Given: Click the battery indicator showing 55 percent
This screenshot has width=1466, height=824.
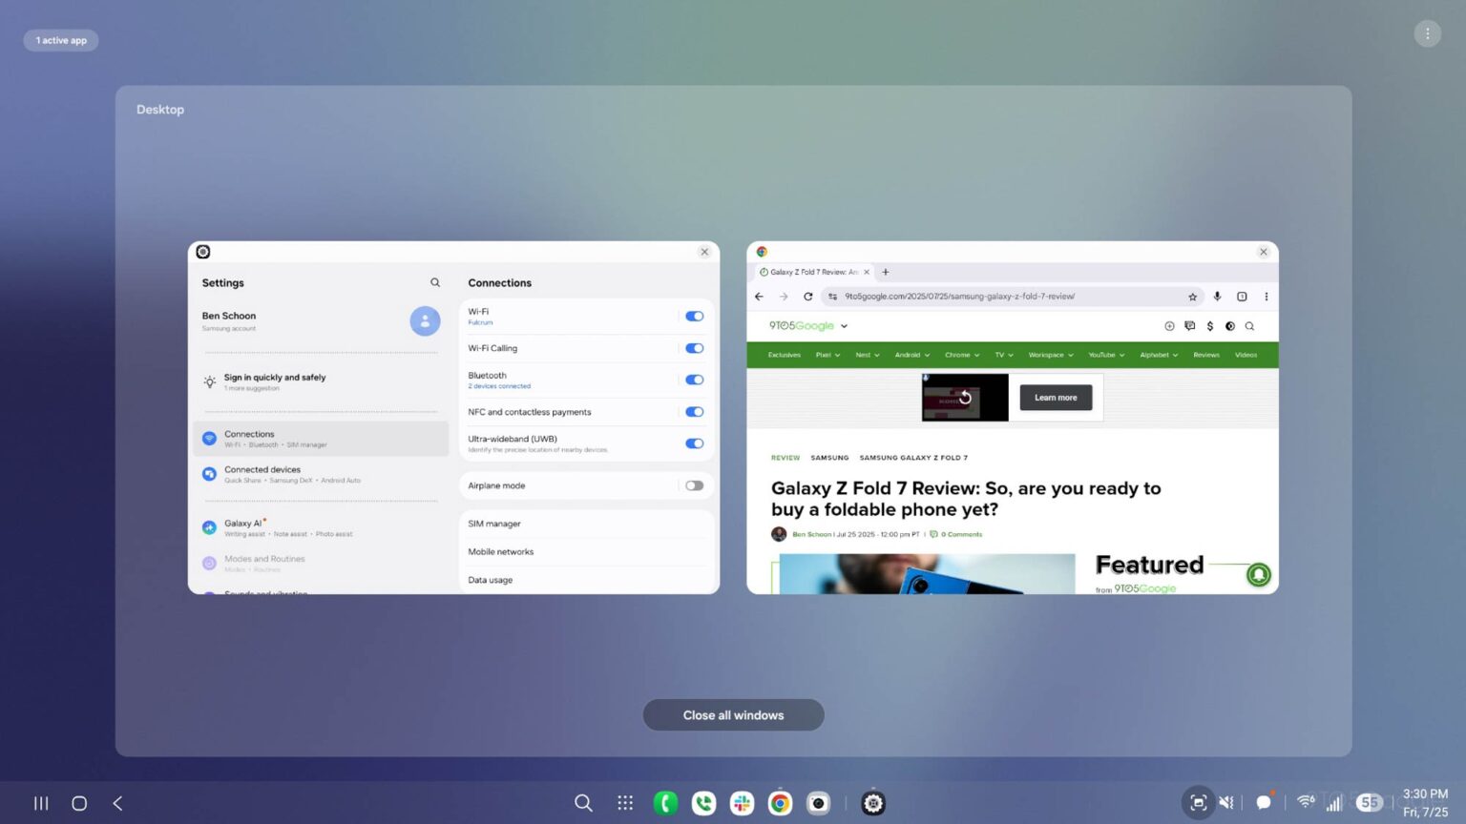Looking at the screenshot, I should tap(1372, 803).
